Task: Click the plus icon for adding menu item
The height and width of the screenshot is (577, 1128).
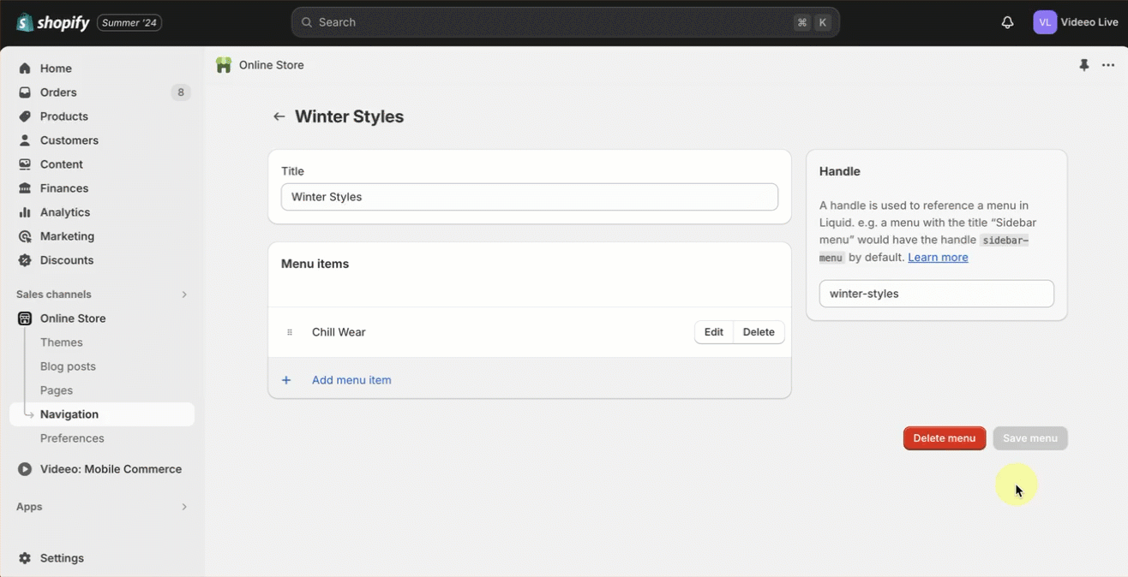Action: pos(286,380)
